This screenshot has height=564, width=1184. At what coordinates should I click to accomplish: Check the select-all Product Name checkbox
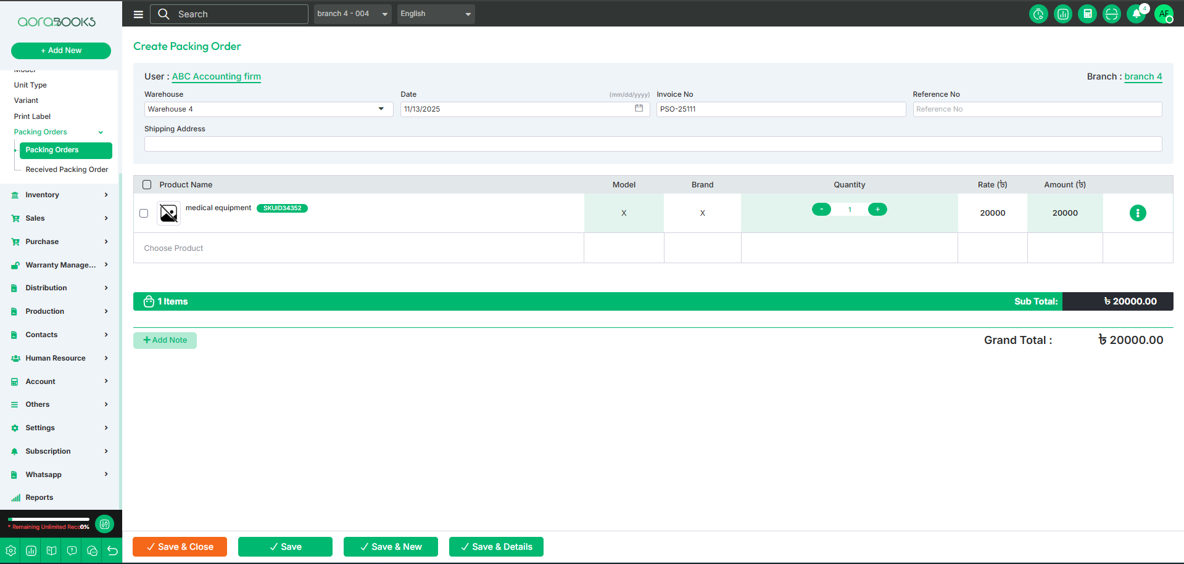147,185
